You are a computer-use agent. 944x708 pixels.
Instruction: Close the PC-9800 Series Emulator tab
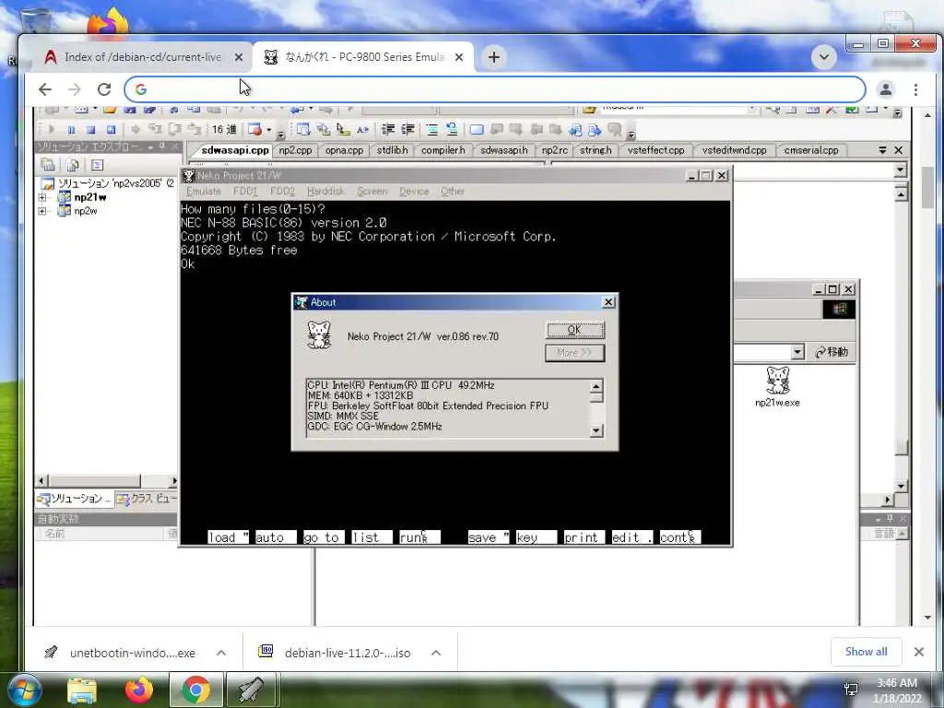click(x=459, y=57)
